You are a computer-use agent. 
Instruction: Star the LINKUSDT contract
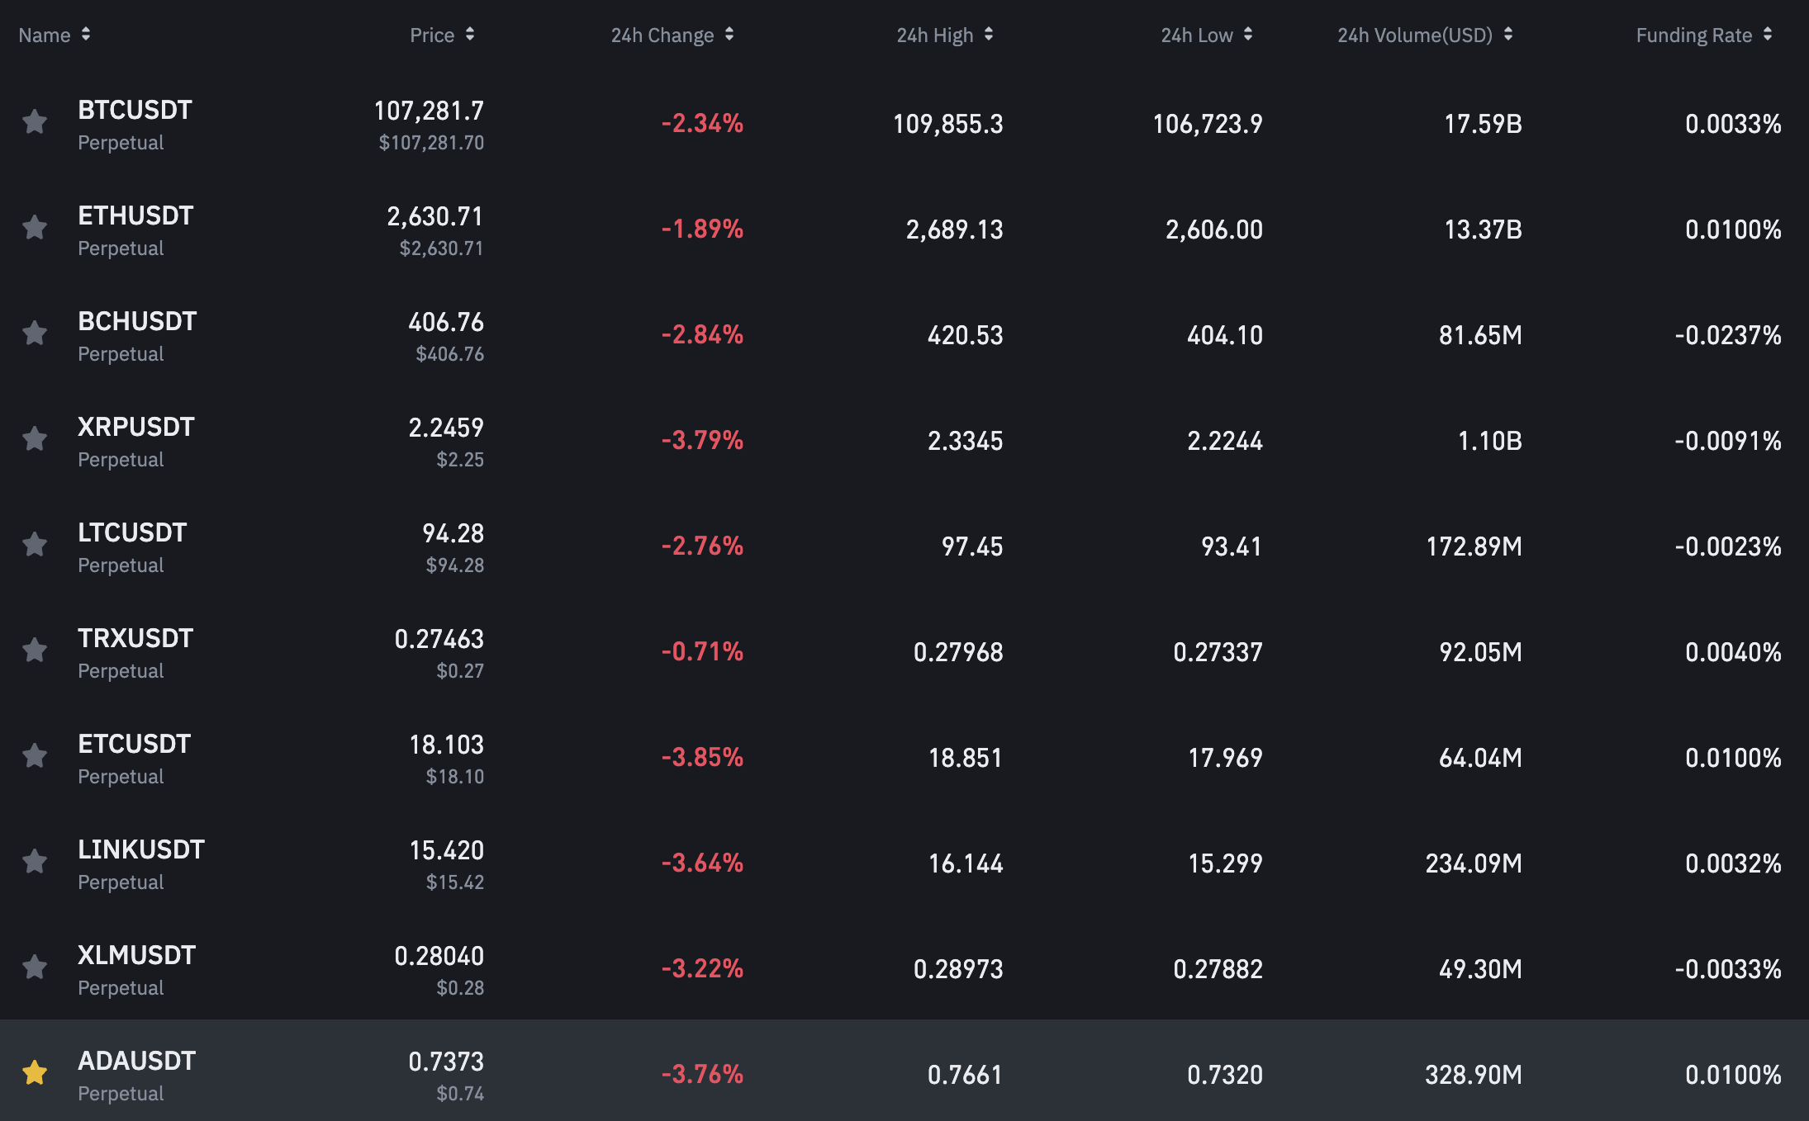[x=35, y=861]
